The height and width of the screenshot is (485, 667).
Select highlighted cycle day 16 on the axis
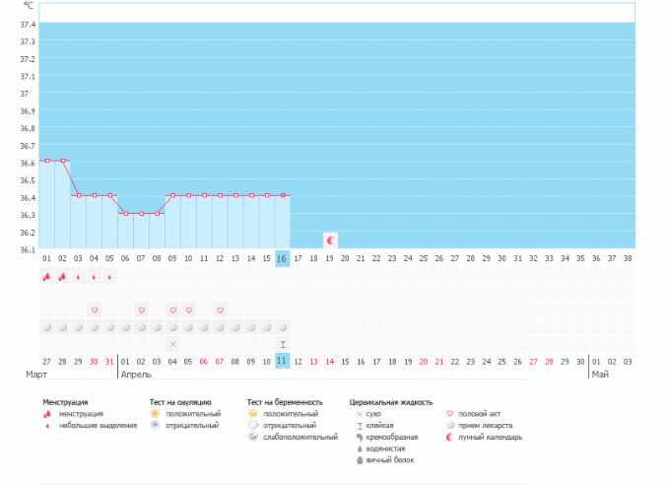(282, 258)
